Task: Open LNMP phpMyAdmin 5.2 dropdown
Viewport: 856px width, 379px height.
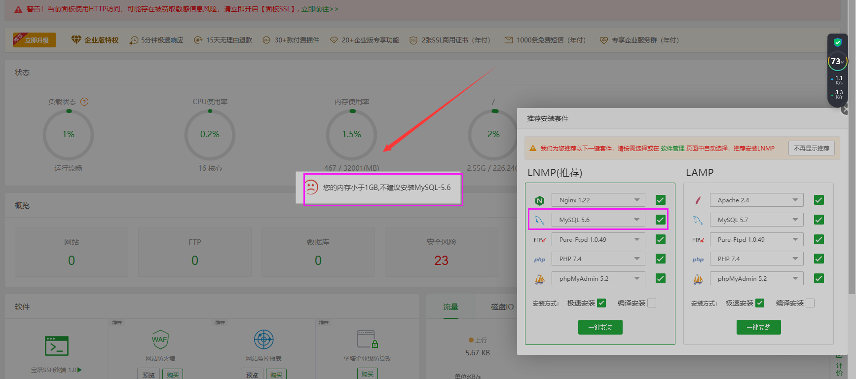Action: tap(598, 278)
